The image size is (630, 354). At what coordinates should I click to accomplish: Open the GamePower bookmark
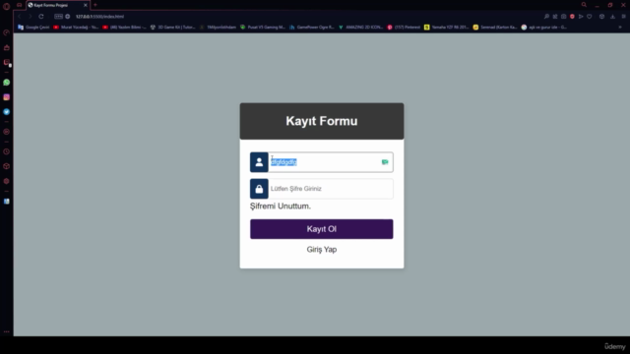click(x=312, y=28)
